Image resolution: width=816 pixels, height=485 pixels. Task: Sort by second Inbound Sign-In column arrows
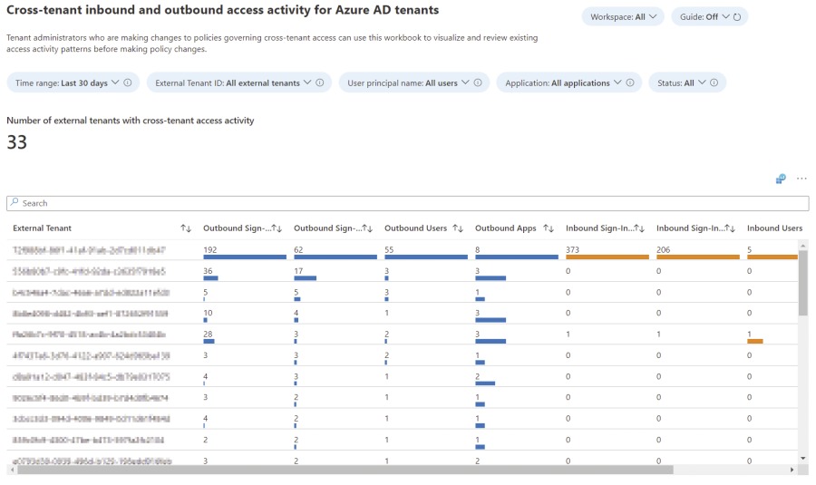(x=730, y=228)
